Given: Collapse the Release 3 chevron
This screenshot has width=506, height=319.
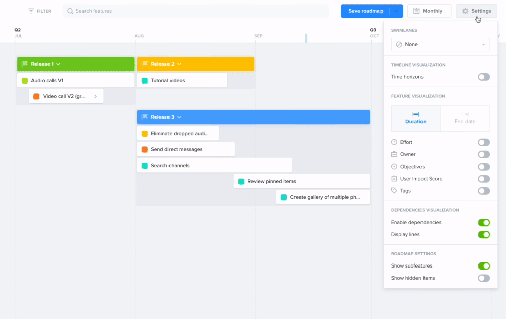Looking at the screenshot, I should coord(179,117).
